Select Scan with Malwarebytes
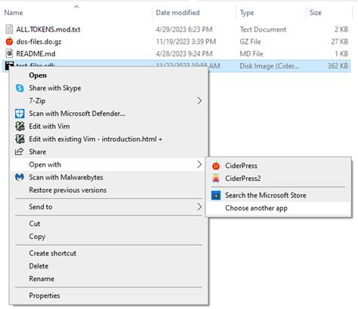 coord(109,177)
